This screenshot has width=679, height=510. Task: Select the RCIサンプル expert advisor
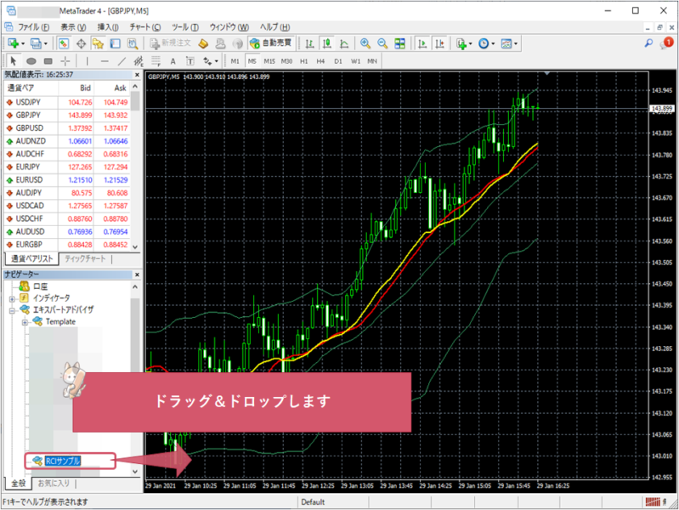[63, 461]
